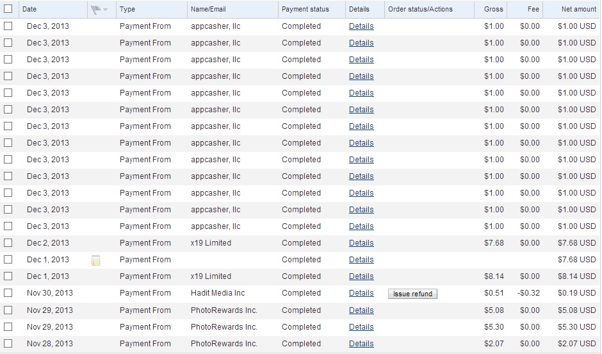Click the Gross column header
This screenshot has width=602, height=354.
493,10
